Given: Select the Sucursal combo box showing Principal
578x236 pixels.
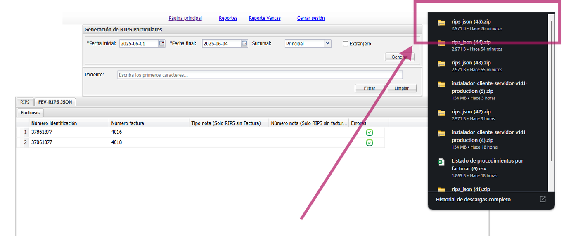Looking at the screenshot, I should [308, 43].
